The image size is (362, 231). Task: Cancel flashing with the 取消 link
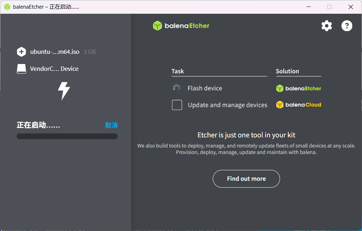point(111,125)
